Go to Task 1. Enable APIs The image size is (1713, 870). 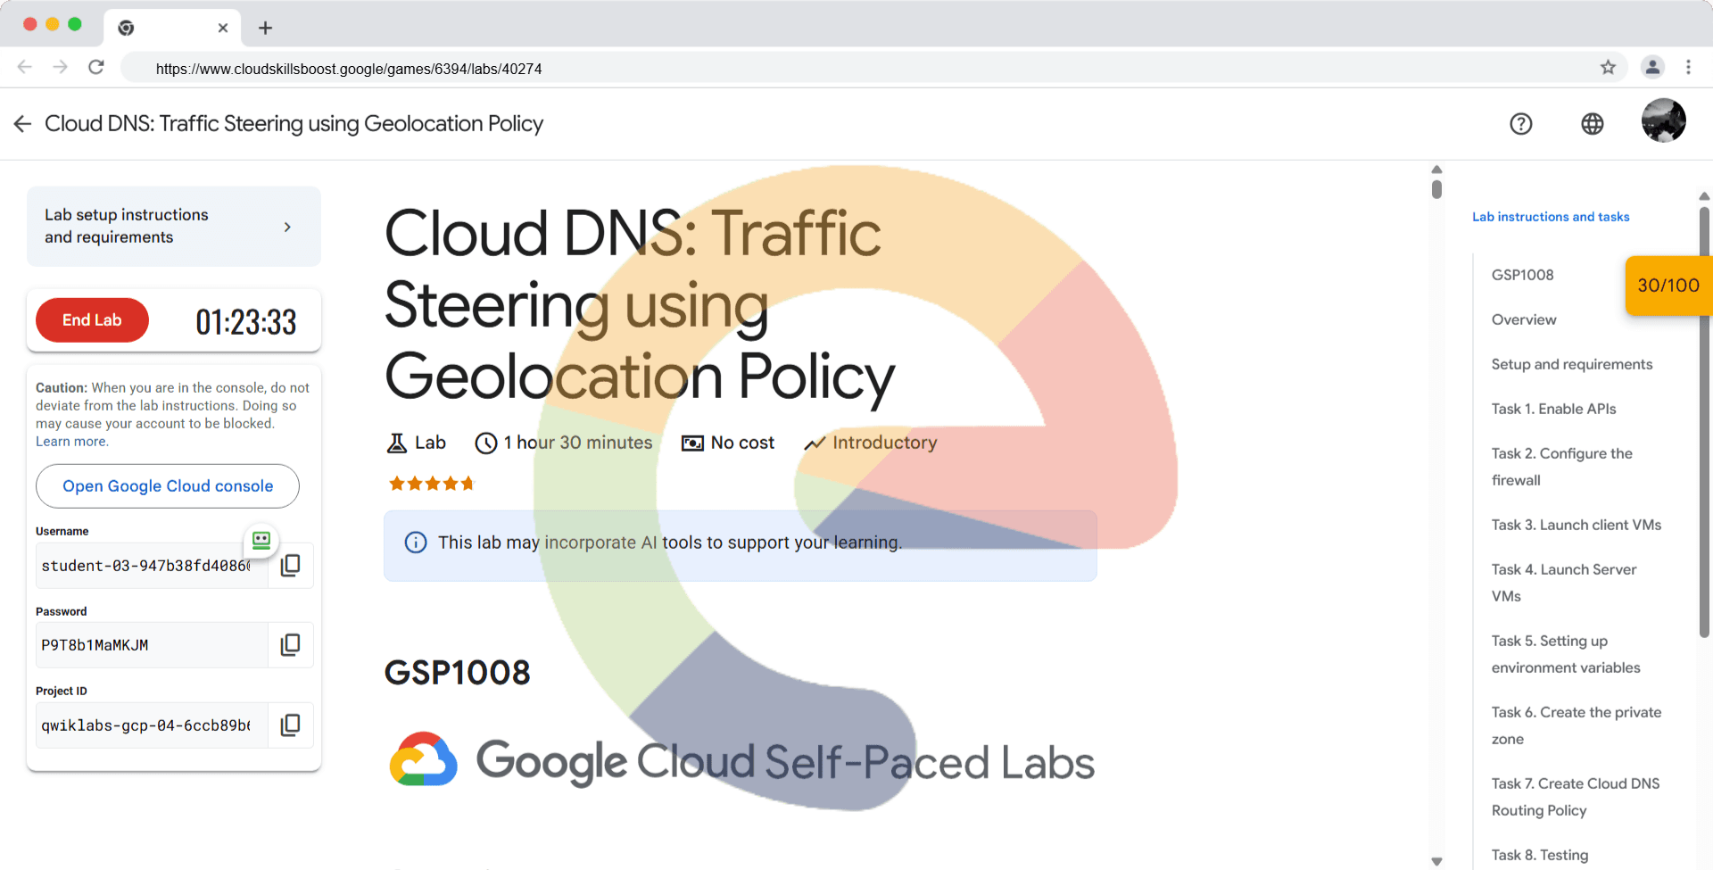click(x=1554, y=409)
